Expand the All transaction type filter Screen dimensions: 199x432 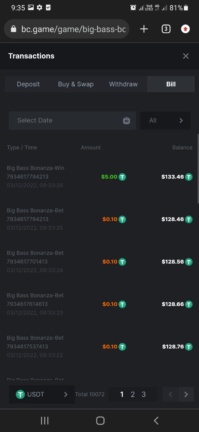165,121
